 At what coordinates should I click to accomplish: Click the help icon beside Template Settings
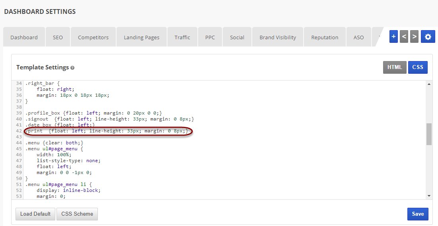(72, 68)
